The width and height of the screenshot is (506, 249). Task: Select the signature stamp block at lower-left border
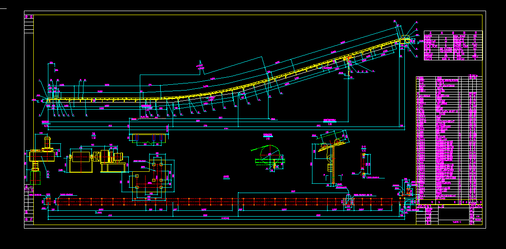tap(29, 205)
